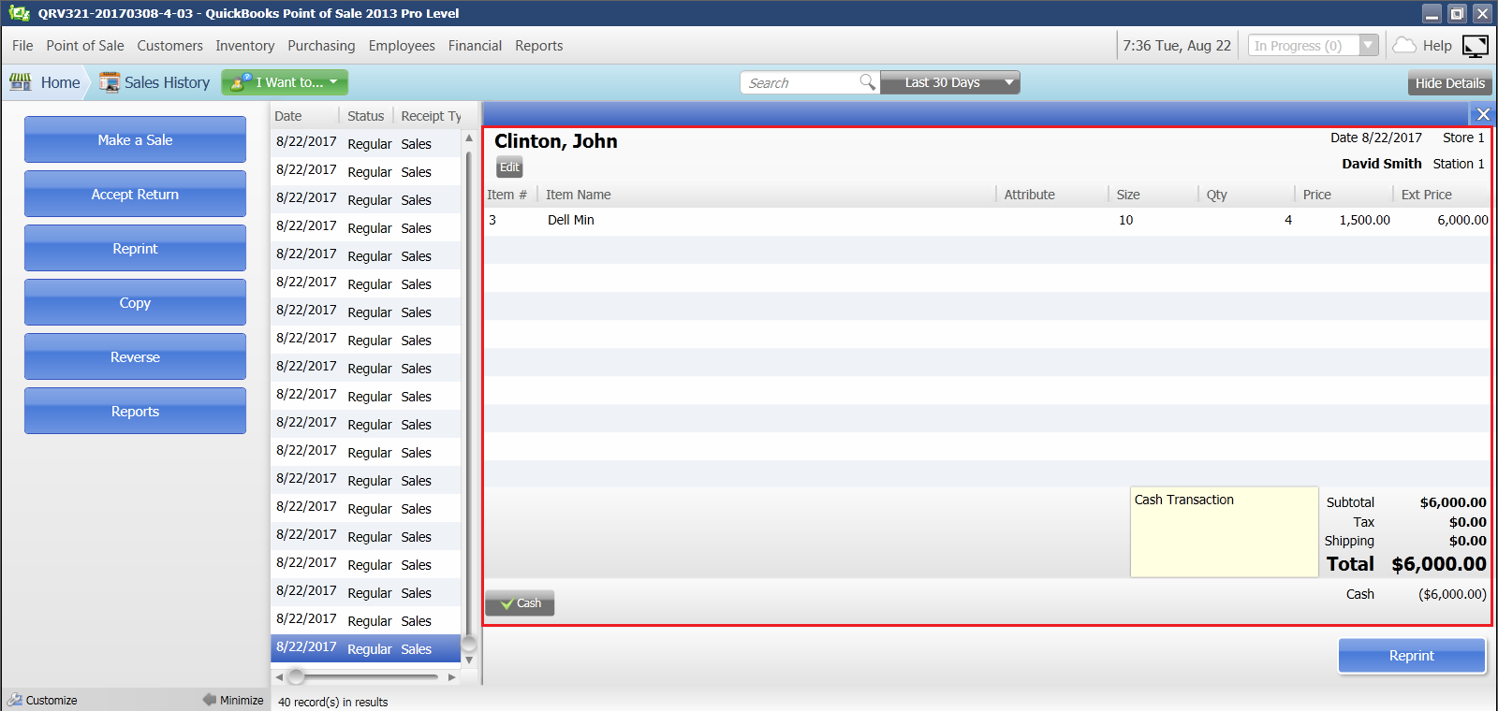Open the Financial menu
This screenshot has width=1498, height=711.
pyautogui.click(x=475, y=45)
